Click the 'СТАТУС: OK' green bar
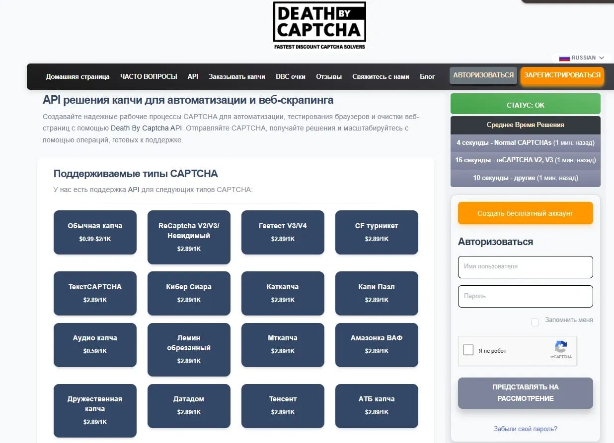 (526, 104)
